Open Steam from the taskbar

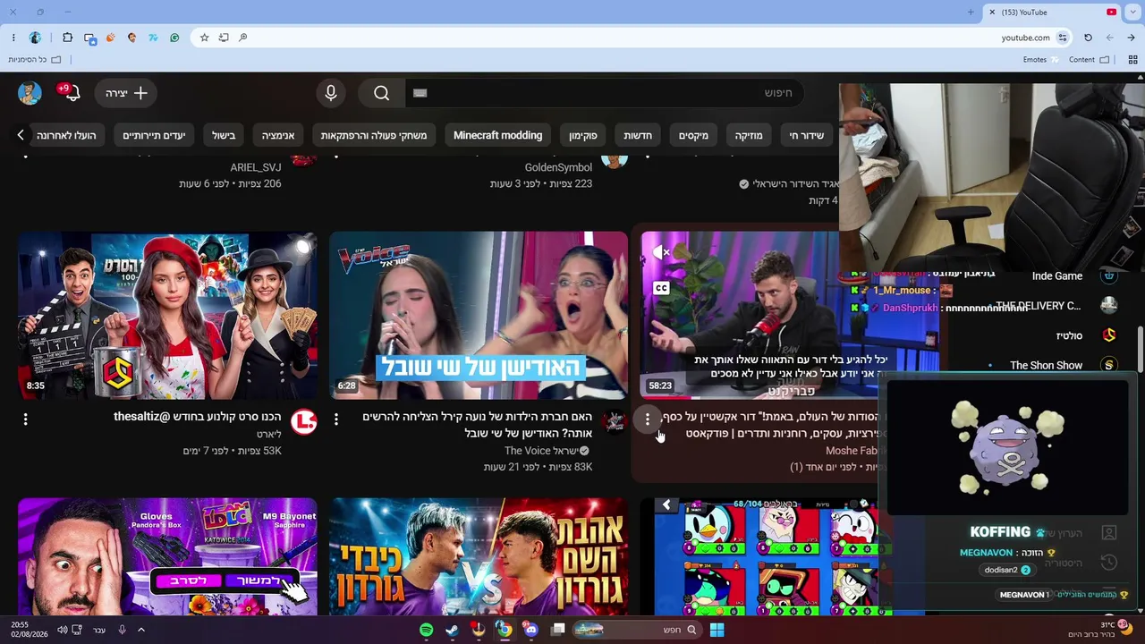[453, 630]
